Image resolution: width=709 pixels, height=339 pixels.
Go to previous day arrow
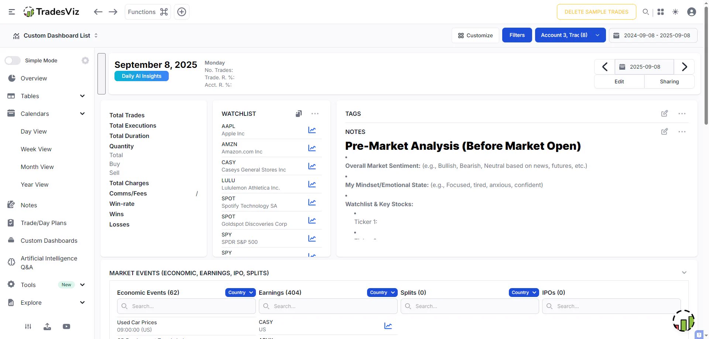[604, 67]
